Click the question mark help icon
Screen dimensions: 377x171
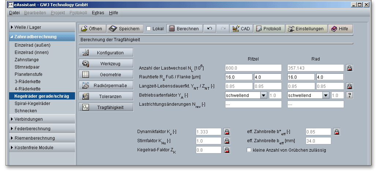point(349,95)
